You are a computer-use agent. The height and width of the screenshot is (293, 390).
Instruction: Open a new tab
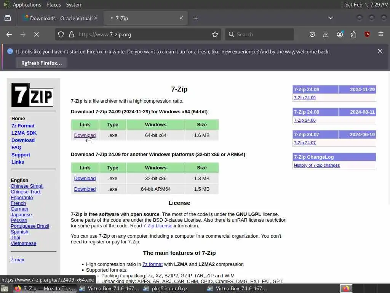click(x=196, y=18)
